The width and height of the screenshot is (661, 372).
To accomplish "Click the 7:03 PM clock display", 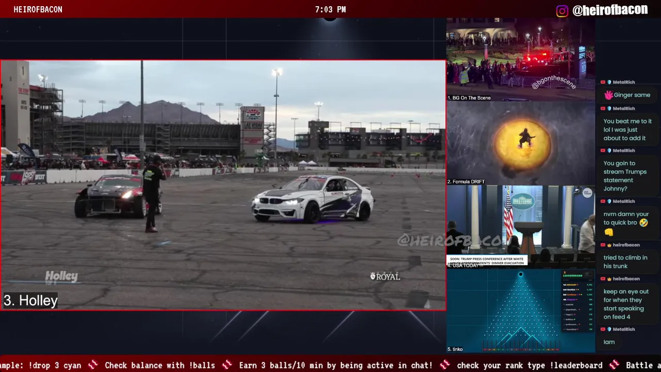I will coord(330,9).
